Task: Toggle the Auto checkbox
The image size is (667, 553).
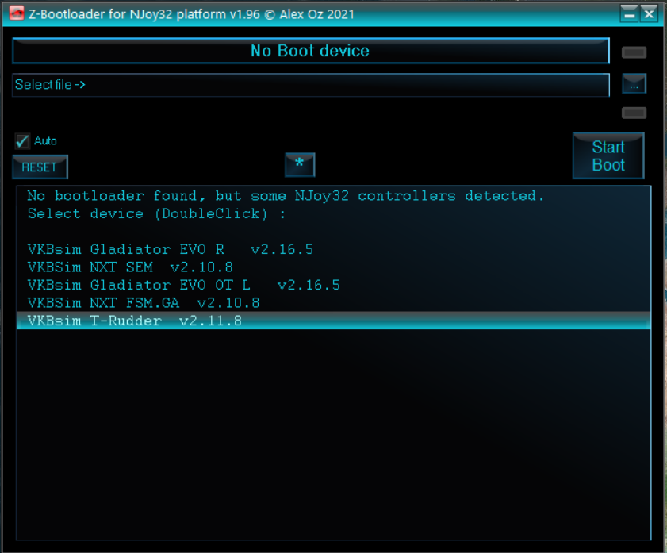Action: pos(22,140)
